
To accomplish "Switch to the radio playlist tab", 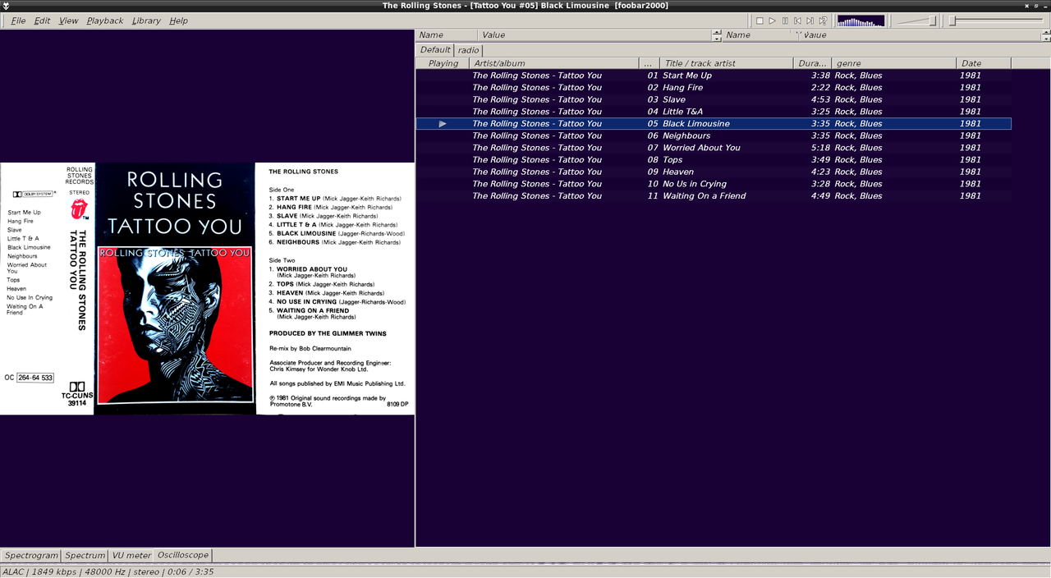I will (468, 49).
